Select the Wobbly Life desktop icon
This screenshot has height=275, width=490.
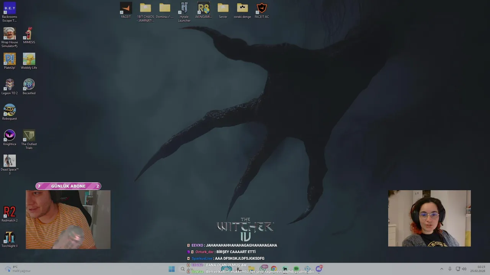29,61
